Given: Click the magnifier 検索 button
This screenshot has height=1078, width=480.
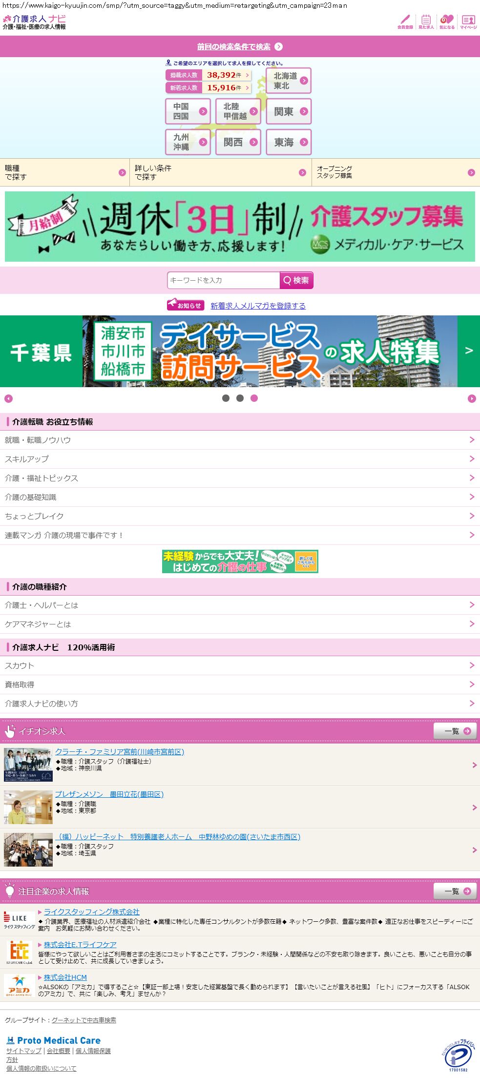Looking at the screenshot, I should 296,280.
